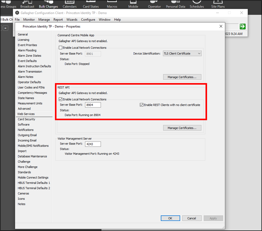The width and height of the screenshot is (262, 231).
Task: Tick Command Centre Mobile App local connections checkbox
Action: 61,48
